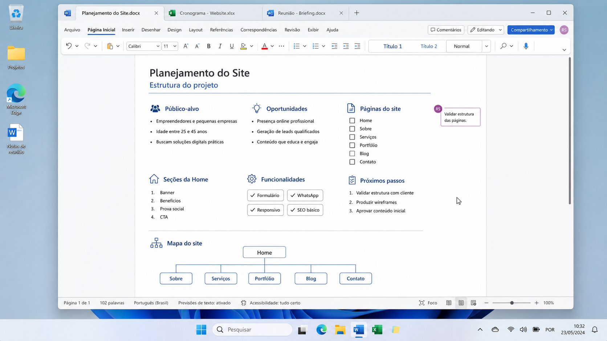Click the Compartilhamento share button
This screenshot has width=607, height=341.
click(531, 30)
